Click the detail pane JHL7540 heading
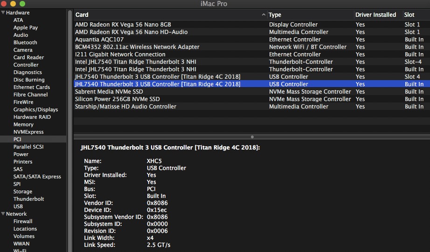This screenshot has height=252, width=430. pos(170,147)
